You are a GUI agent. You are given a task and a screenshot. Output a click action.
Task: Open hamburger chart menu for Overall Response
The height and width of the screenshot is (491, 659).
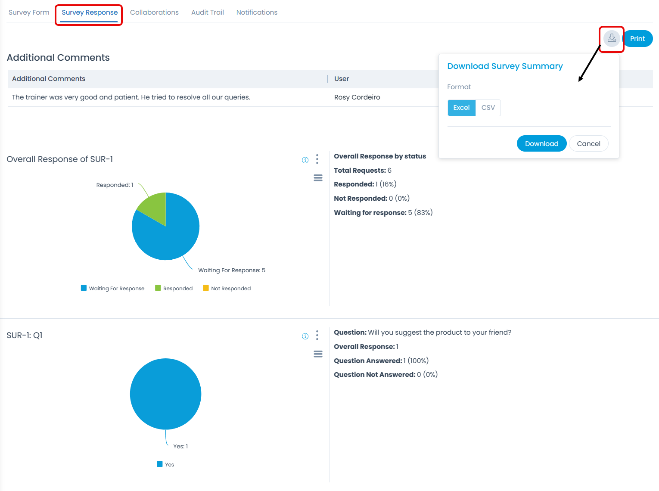click(x=318, y=178)
